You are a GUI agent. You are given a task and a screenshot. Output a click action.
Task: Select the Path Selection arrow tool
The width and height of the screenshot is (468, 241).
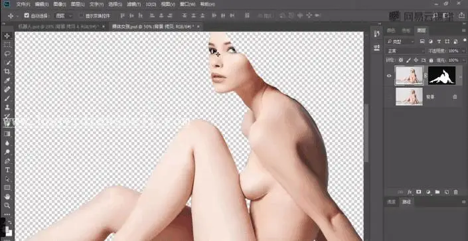[x=7, y=179]
